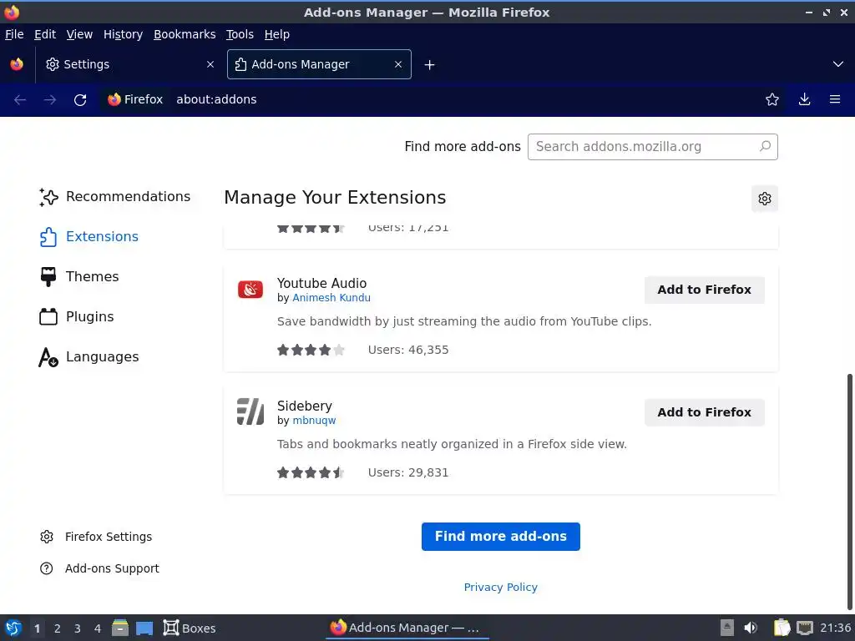Go back one page with the back arrow

tap(20, 100)
